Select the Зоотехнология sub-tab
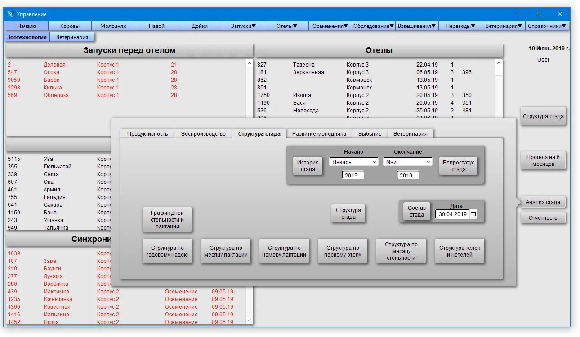Screen dimensions: 580x337 click(x=27, y=37)
